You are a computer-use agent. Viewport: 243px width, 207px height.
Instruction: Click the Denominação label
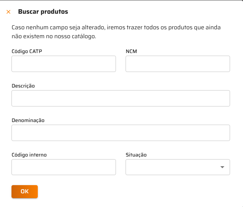[x=28, y=120]
